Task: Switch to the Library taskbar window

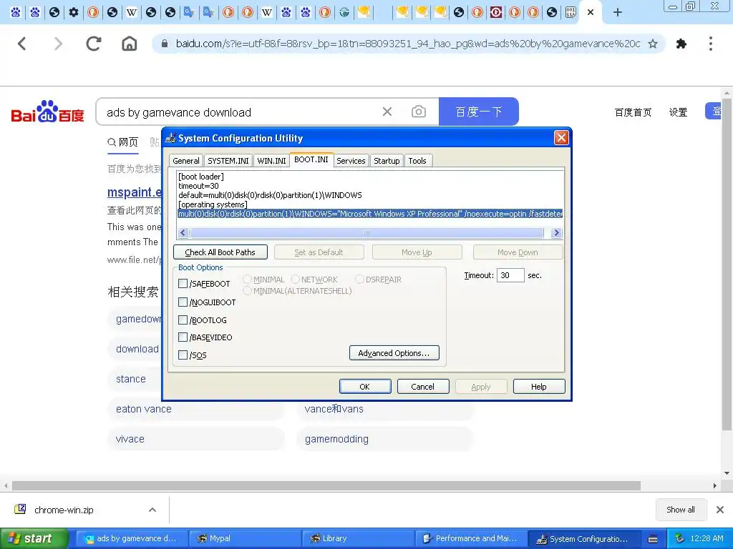Action: click(358, 539)
